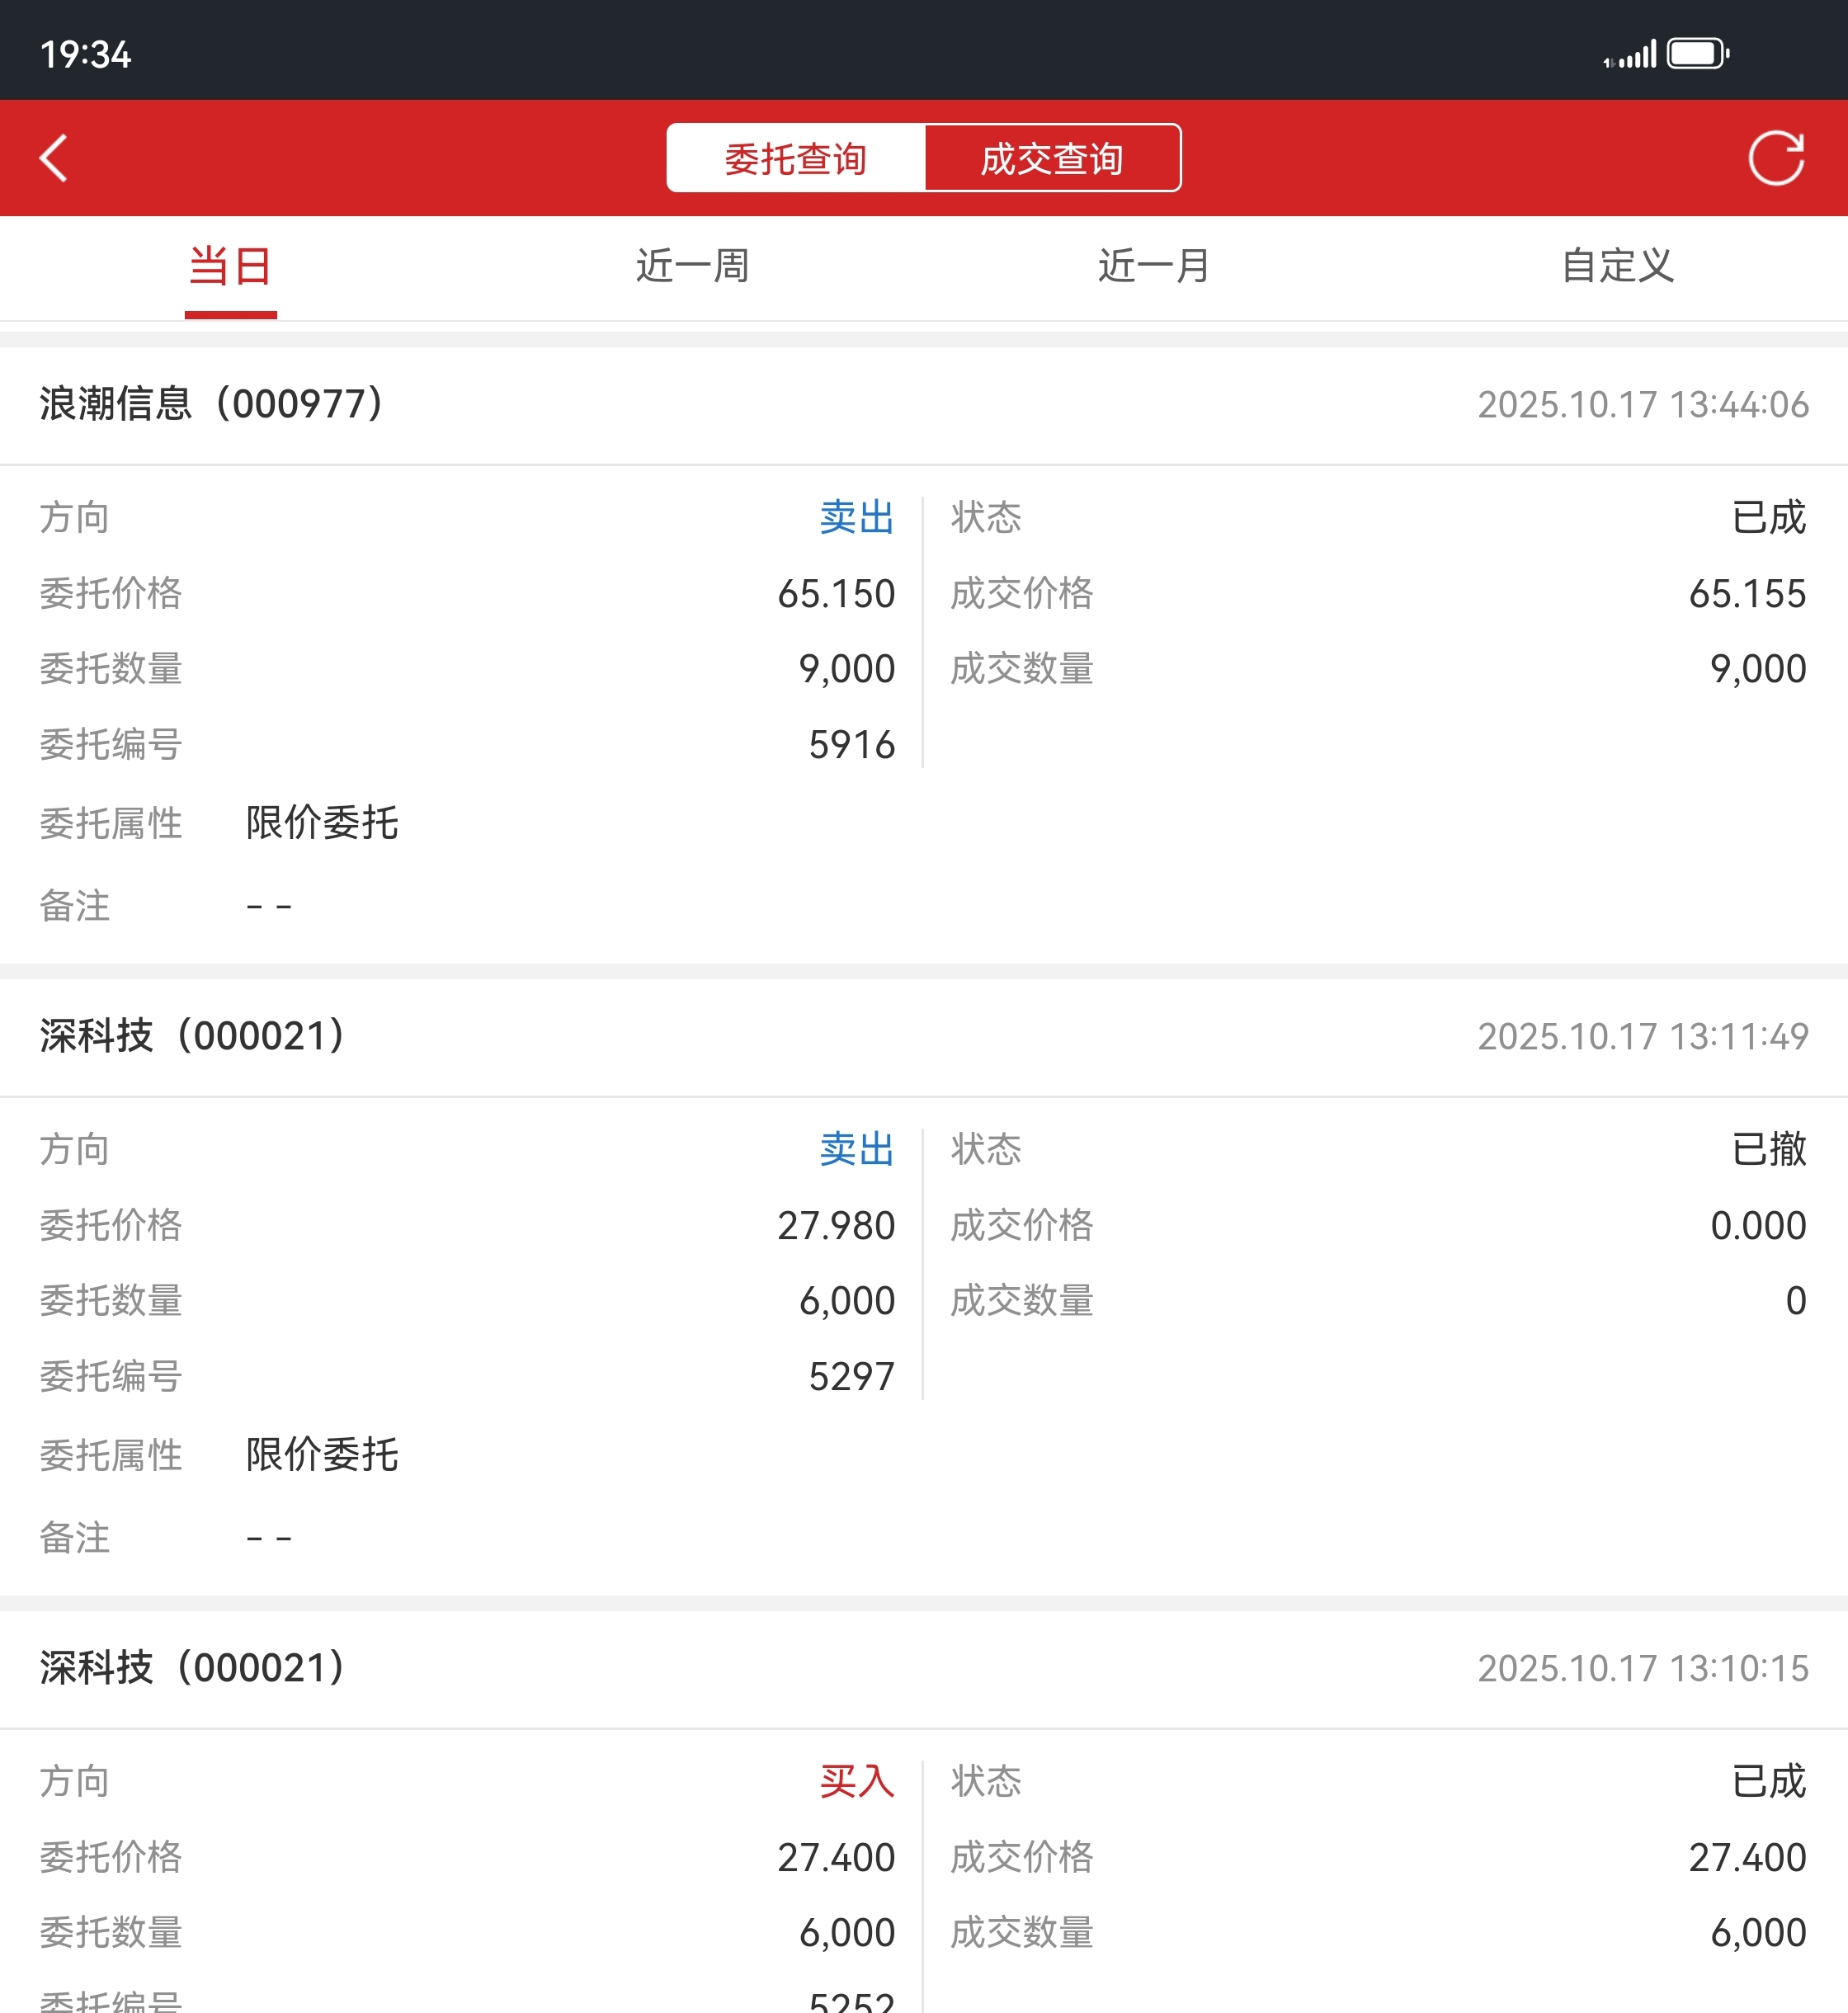This screenshot has width=1848, height=2013.
Task: Tap 卖出 direction in 浪潮信息 order
Action: tap(856, 518)
